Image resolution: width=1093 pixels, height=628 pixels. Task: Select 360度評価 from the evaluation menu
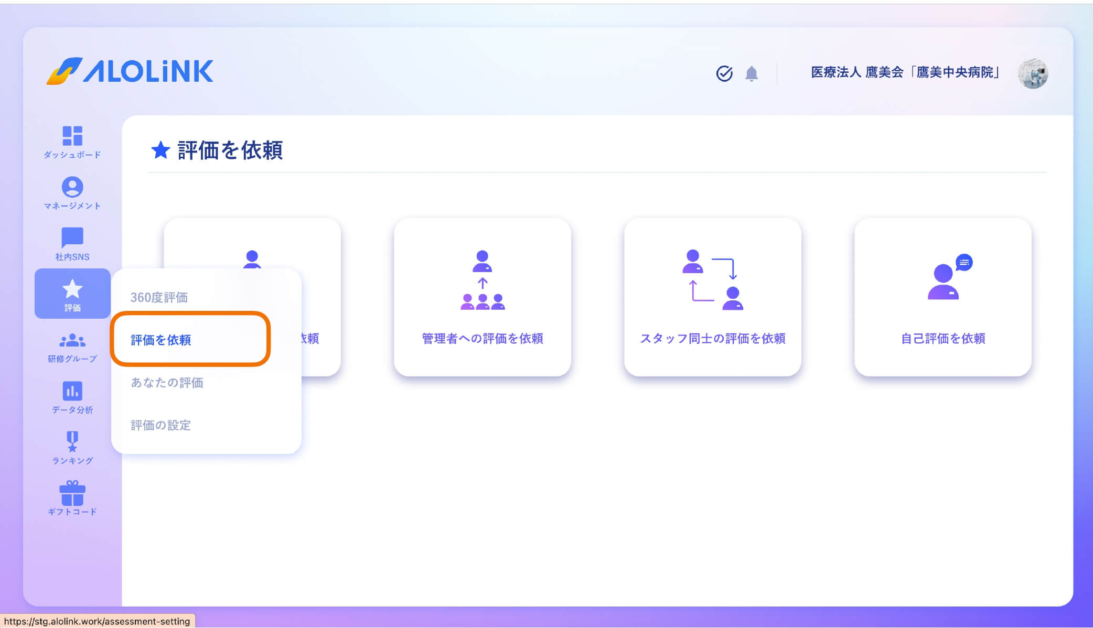160,297
